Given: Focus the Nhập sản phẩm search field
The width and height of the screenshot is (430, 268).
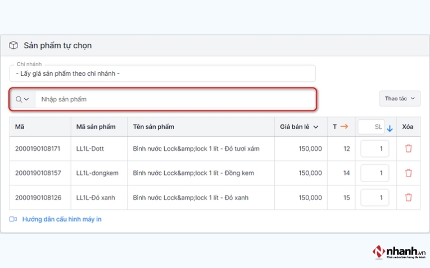Looking at the screenshot, I should coord(175,99).
